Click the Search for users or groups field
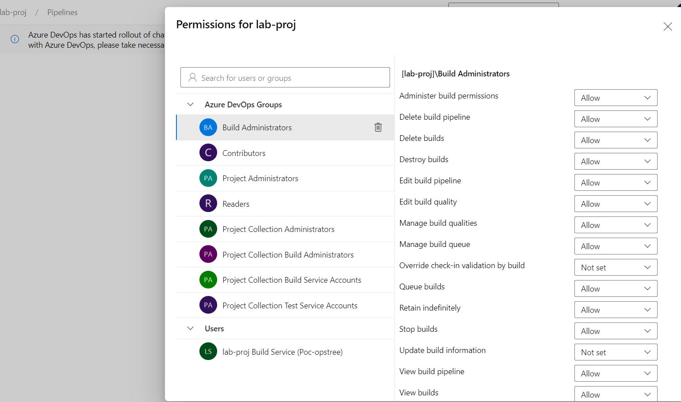 pyautogui.click(x=285, y=77)
